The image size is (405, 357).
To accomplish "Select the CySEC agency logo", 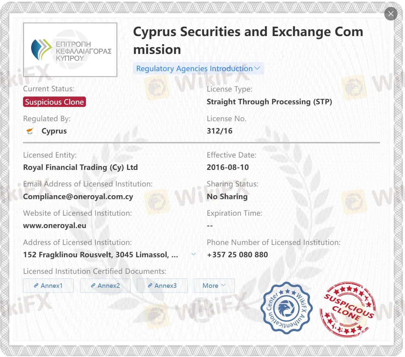I will click(x=70, y=49).
